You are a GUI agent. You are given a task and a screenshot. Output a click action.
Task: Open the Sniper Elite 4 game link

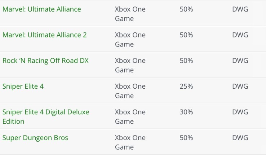click(x=23, y=87)
